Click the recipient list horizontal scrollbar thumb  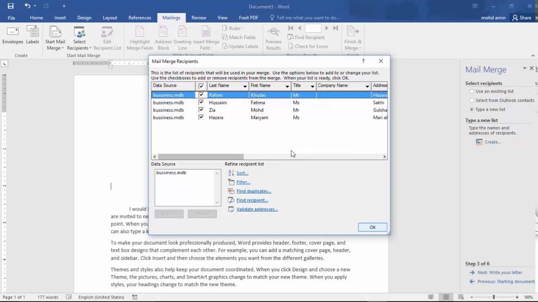(200, 156)
